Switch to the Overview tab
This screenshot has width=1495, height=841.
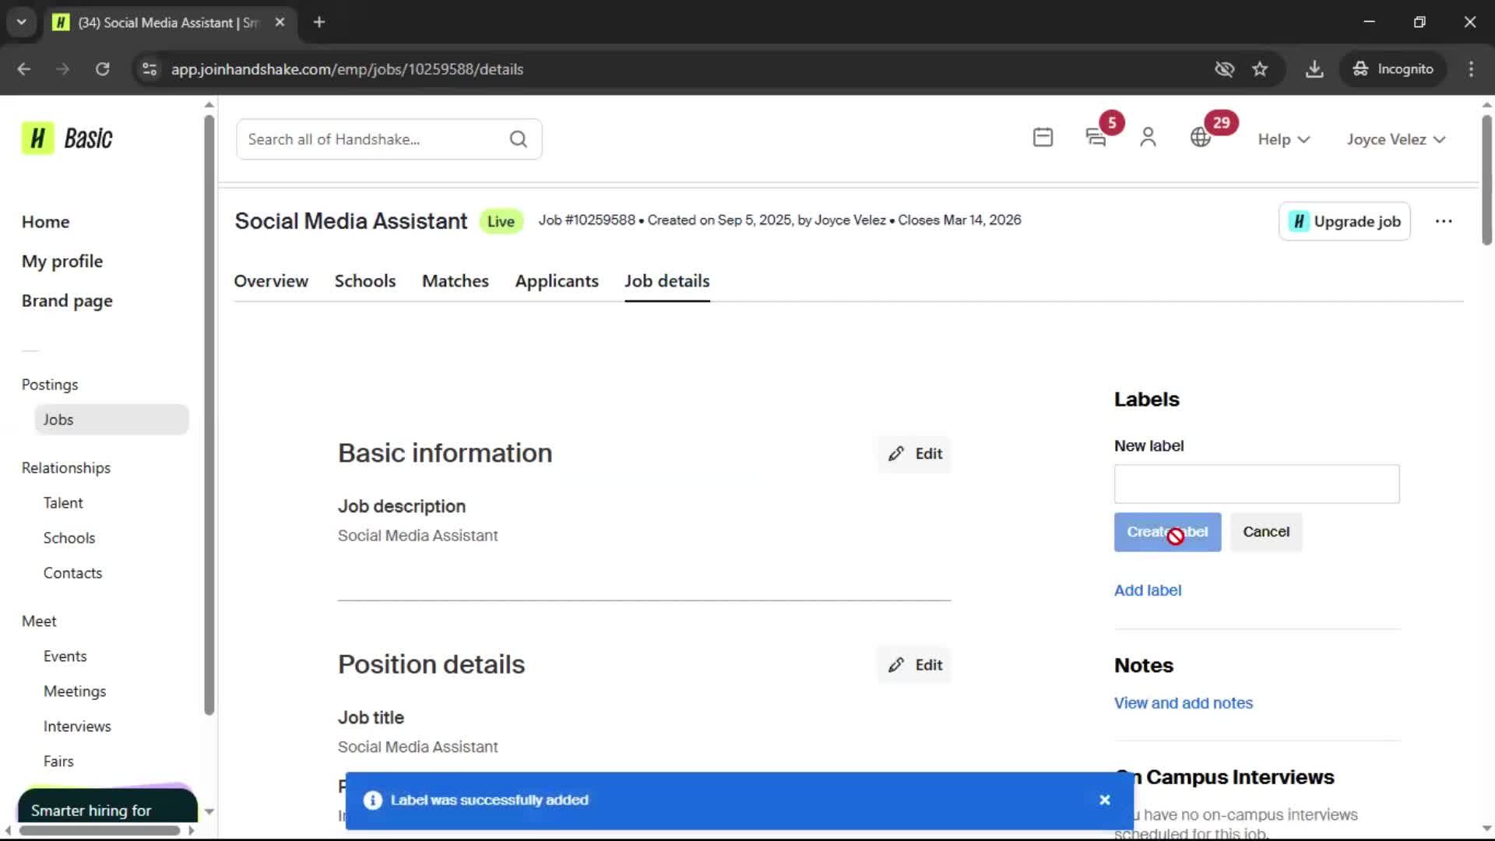(271, 281)
